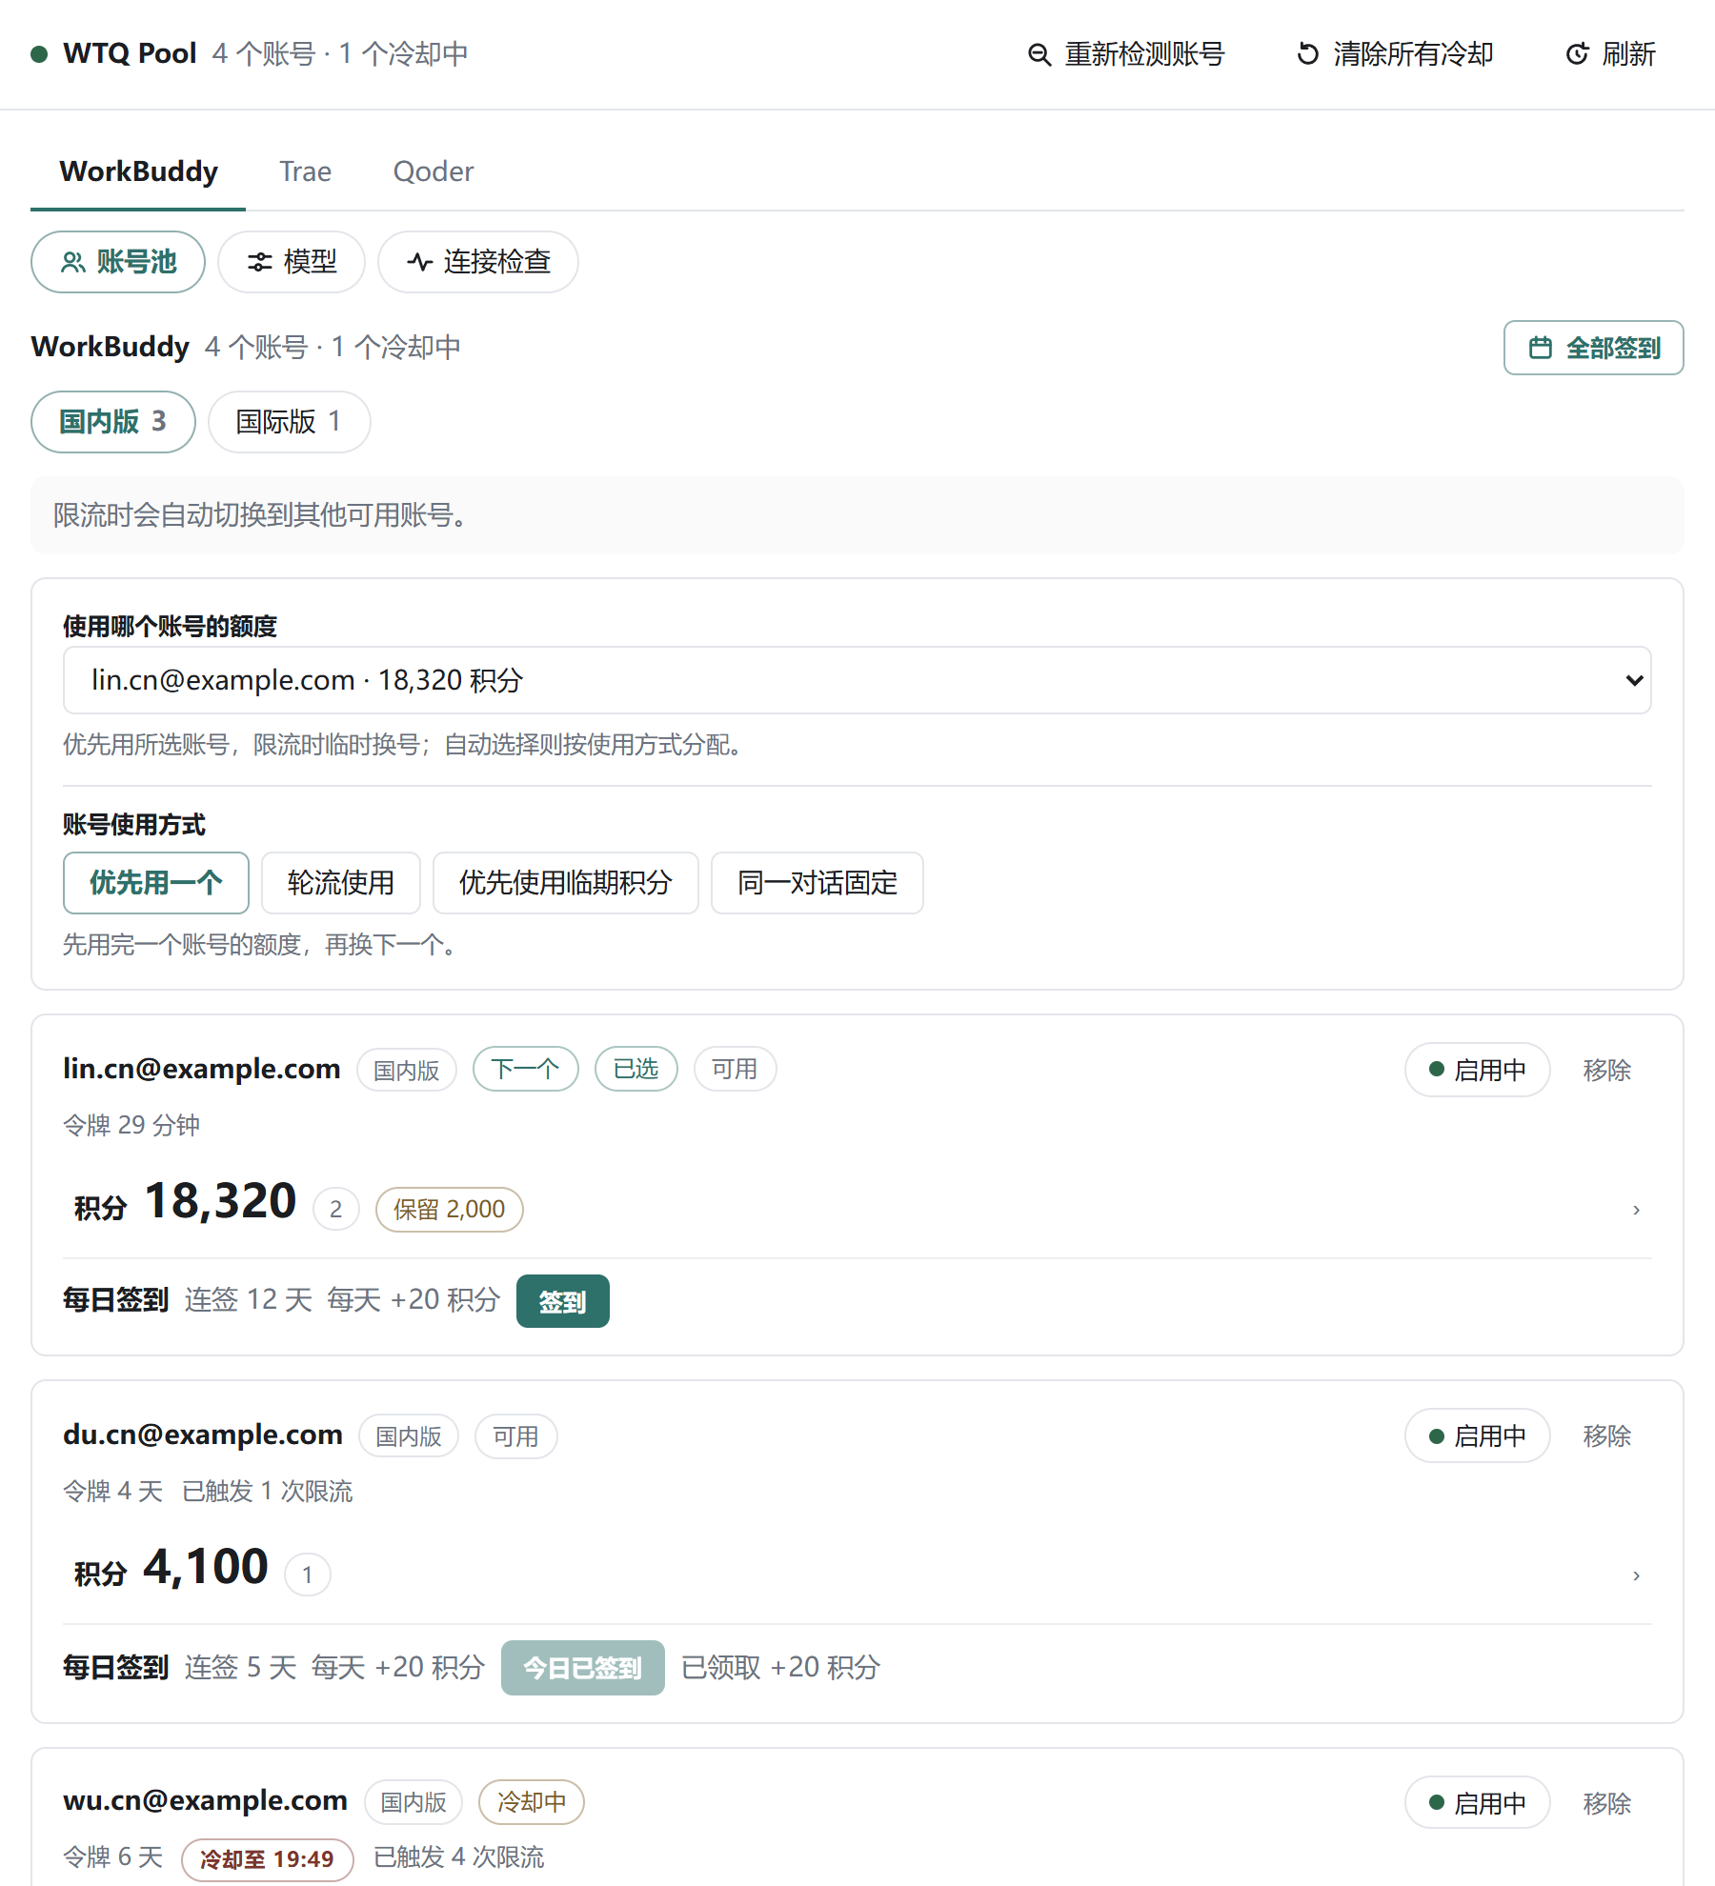Select the 优先使用临期积分 usage mode

click(566, 883)
